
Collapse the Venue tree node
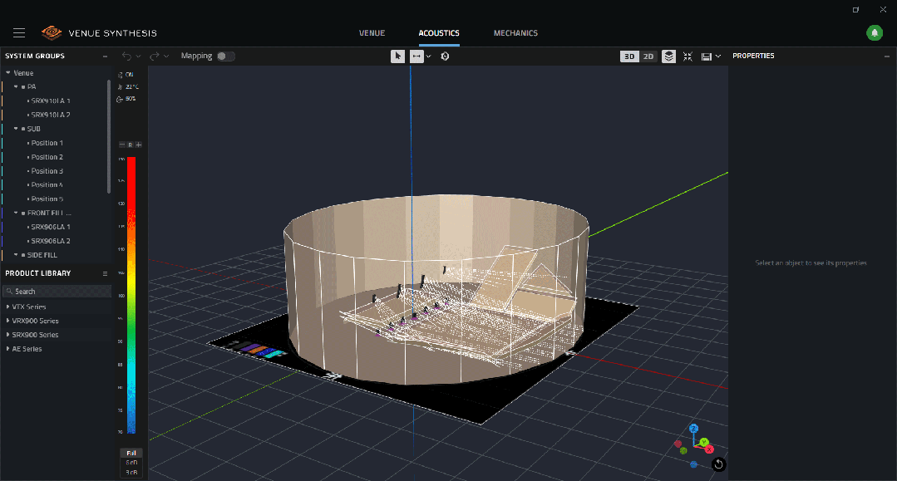8,72
